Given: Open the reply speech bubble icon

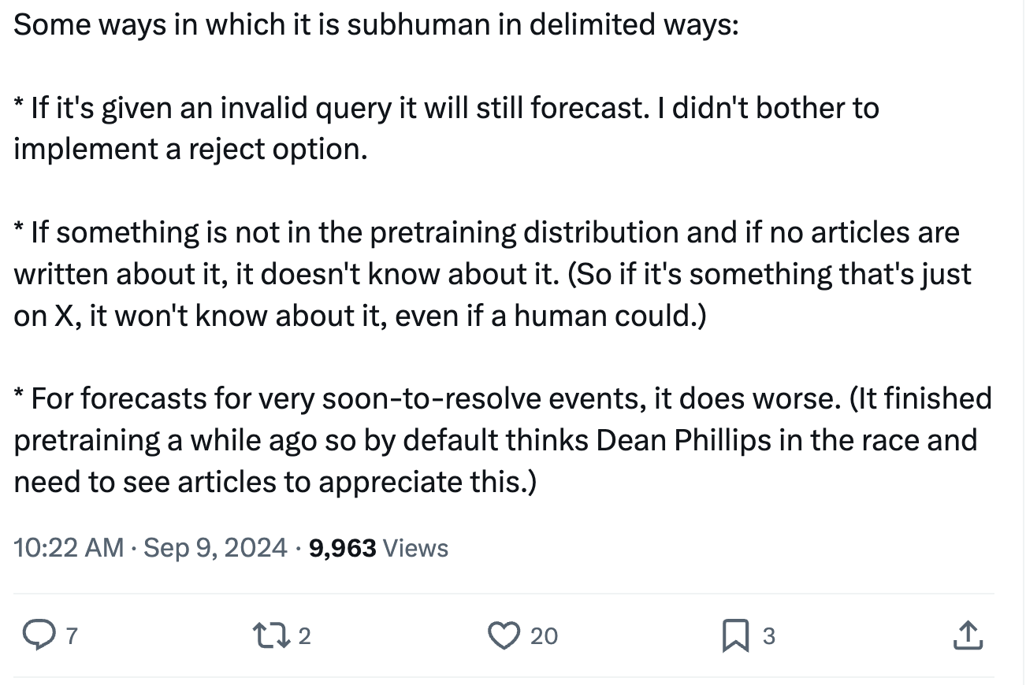Looking at the screenshot, I should tap(36, 635).
